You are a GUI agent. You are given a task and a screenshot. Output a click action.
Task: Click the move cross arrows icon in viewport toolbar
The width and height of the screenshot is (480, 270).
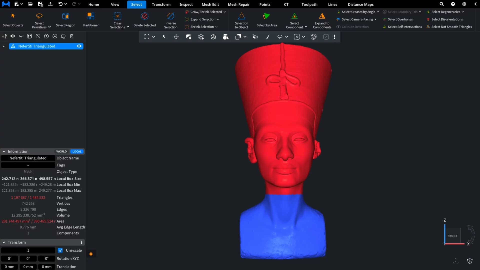click(176, 37)
